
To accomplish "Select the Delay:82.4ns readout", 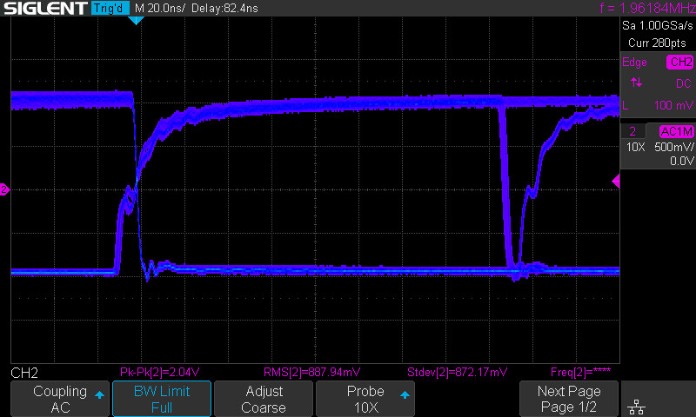I will pos(224,9).
